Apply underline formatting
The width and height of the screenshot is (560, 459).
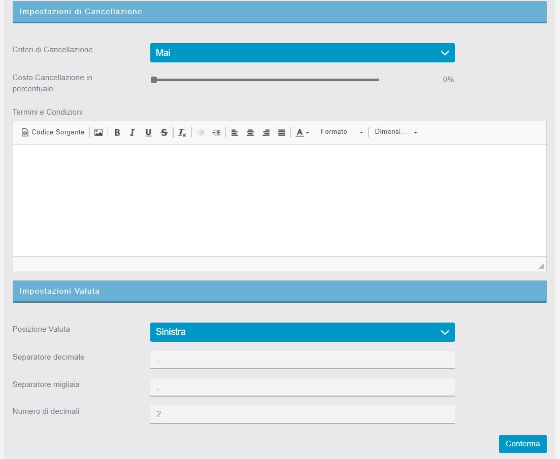pyautogui.click(x=148, y=132)
